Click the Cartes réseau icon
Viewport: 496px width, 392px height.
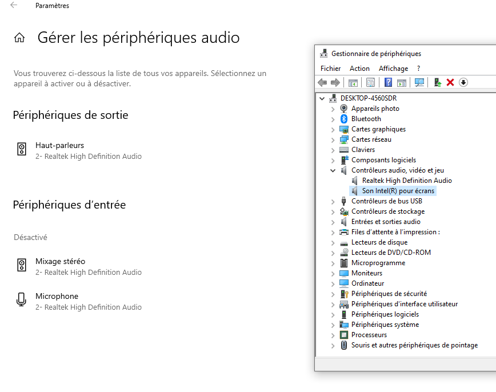click(x=344, y=139)
